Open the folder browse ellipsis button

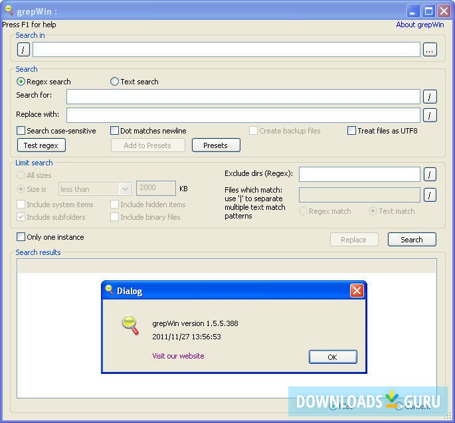coord(430,49)
